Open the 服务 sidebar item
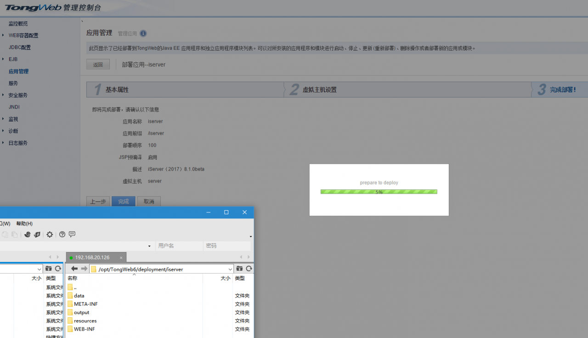 13,83
